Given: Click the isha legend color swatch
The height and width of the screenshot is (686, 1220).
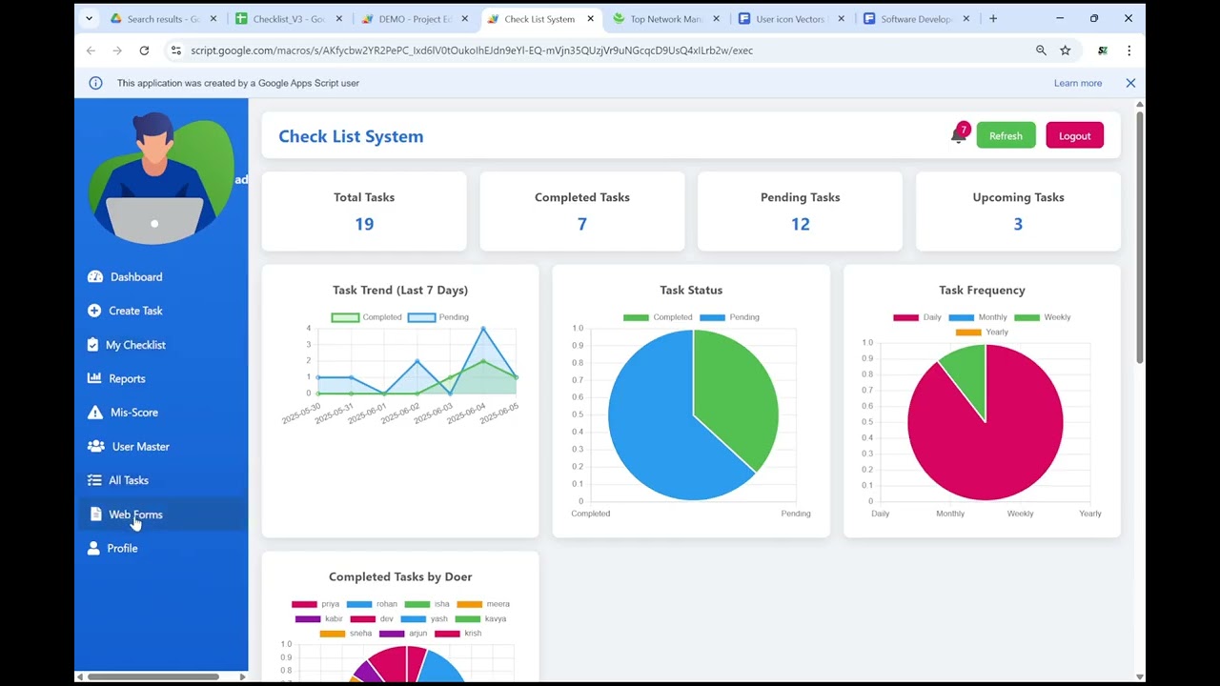Looking at the screenshot, I should point(417,604).
